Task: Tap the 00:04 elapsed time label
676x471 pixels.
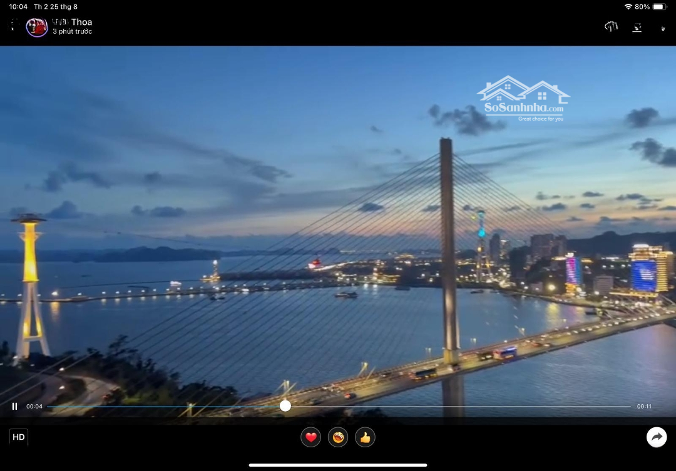Action: (34, 407)
